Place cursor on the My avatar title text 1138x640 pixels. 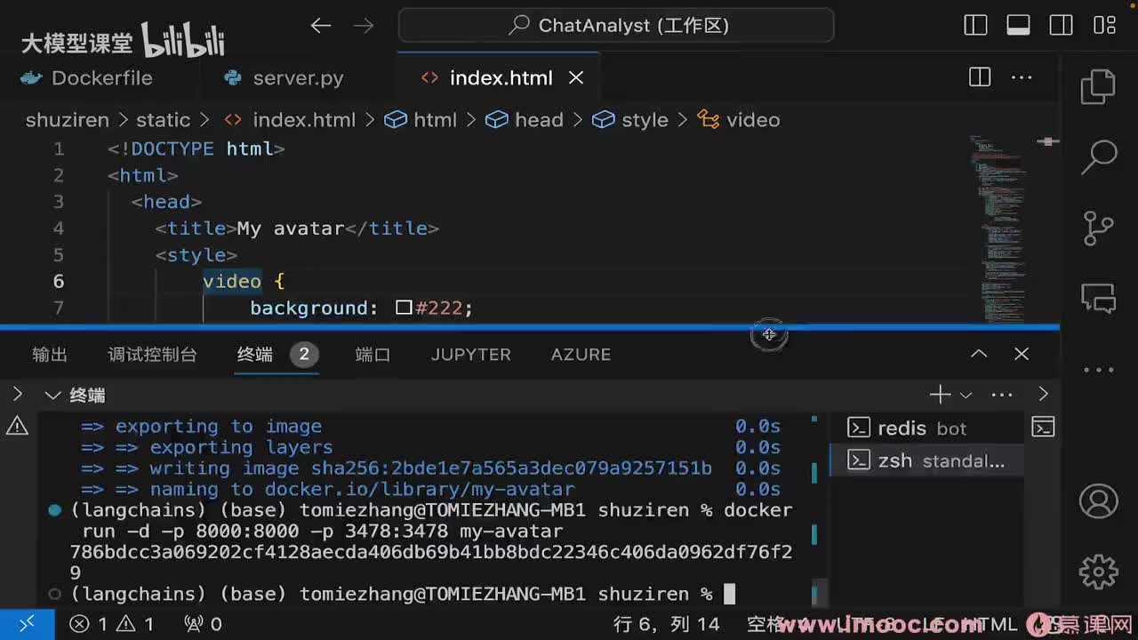pyautogui.click(x=291, y=228)
